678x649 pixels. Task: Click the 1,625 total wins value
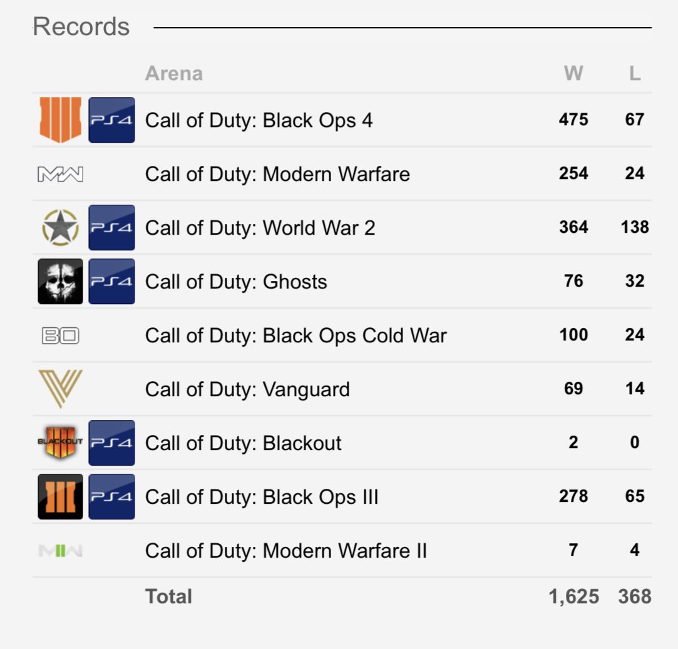[x=574, y=596]
